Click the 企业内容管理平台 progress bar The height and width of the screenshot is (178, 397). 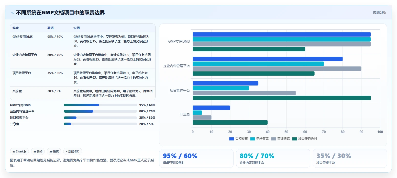click(100, 111)
